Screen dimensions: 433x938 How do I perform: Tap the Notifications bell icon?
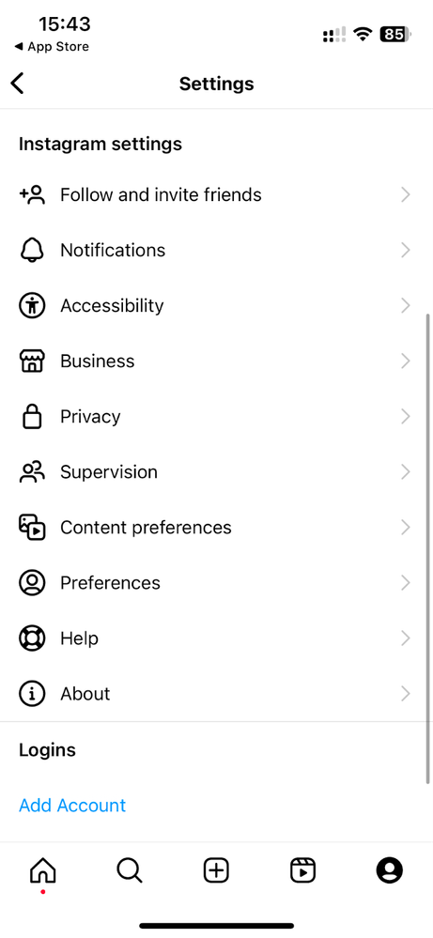[32, 250]
